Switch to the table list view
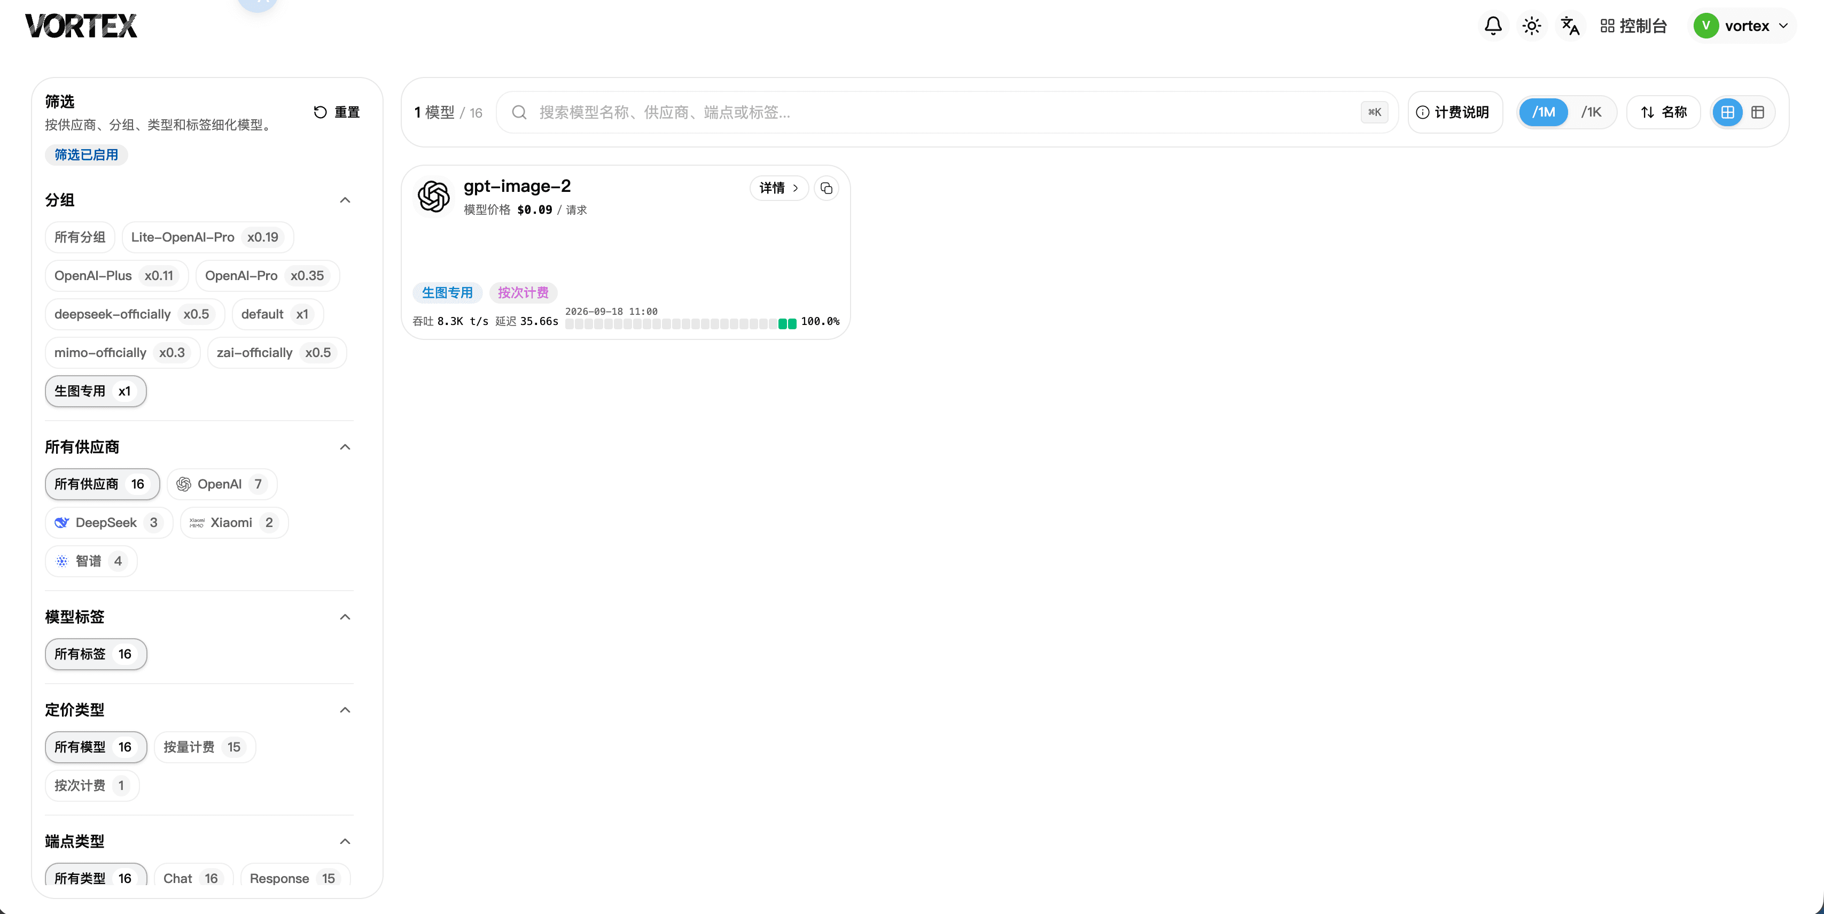This screenshot has height=914, width=1824. pyautogui.click(x=1757, y=112)
